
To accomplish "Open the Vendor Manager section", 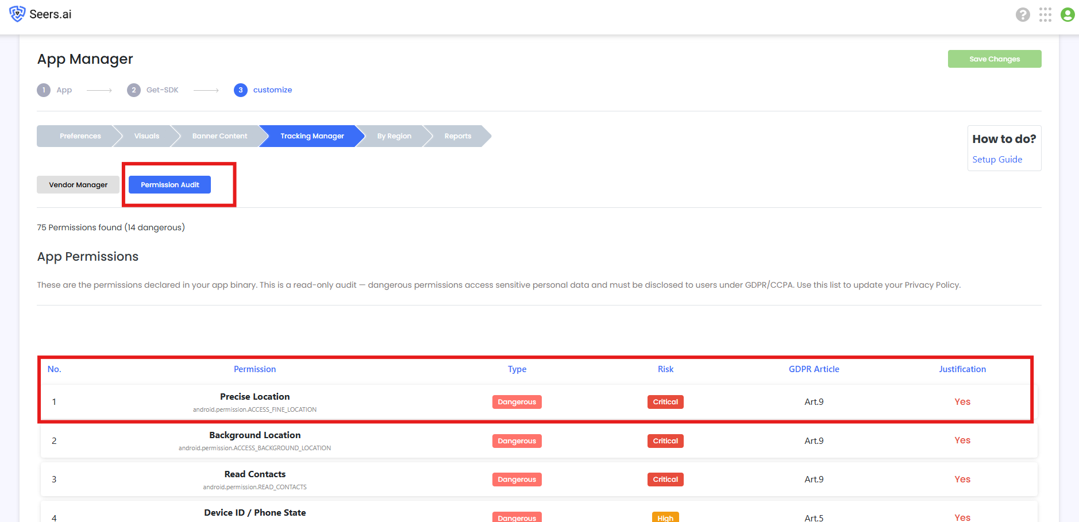I will pos(78,185).
